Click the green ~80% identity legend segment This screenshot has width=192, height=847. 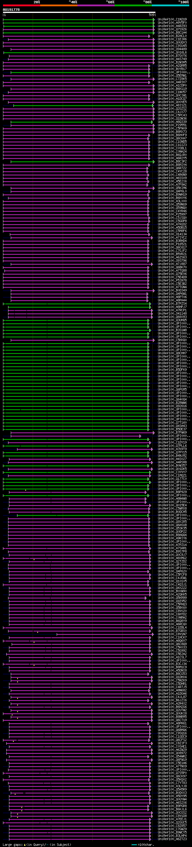click(133, 5)
